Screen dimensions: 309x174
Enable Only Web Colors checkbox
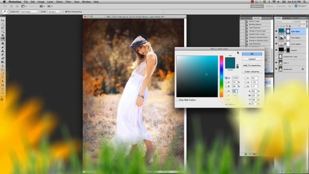point(177,100)
